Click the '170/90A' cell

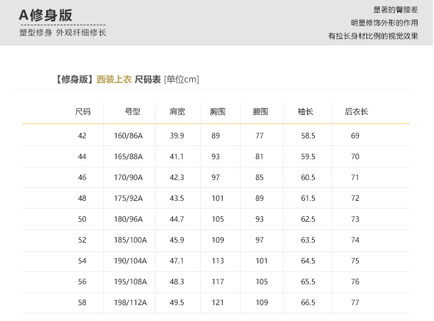click(x=129, y=177)
